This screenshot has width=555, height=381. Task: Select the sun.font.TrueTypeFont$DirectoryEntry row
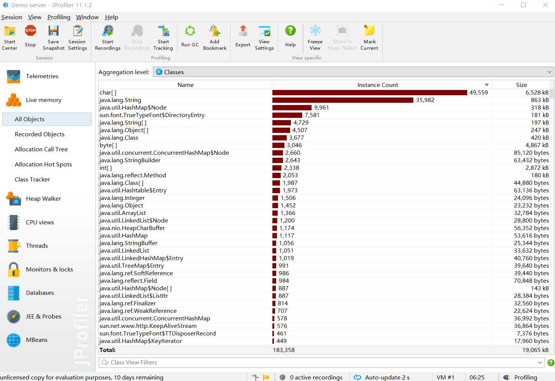324,115
